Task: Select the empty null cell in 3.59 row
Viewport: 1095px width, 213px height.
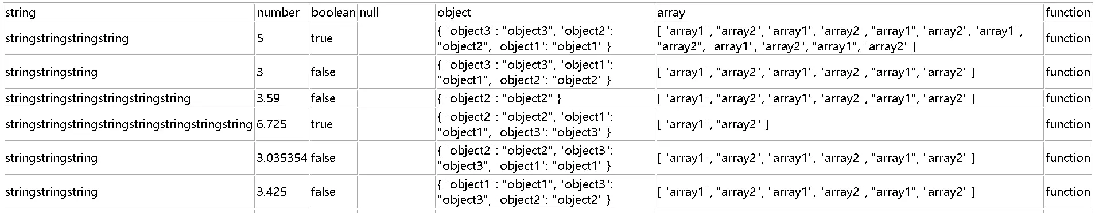Action: coord(396,98)
